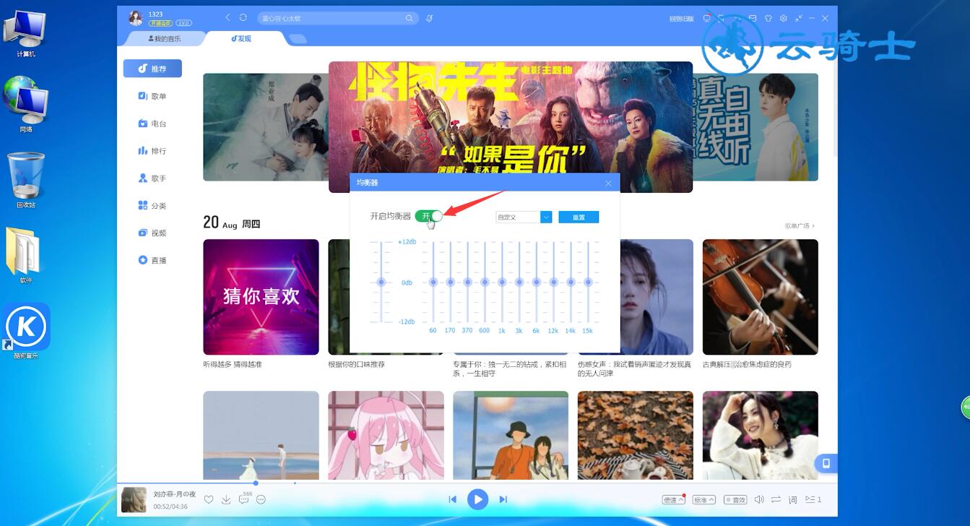Click the back navigation arrow

pyautogui.click(x=228, y=17)
